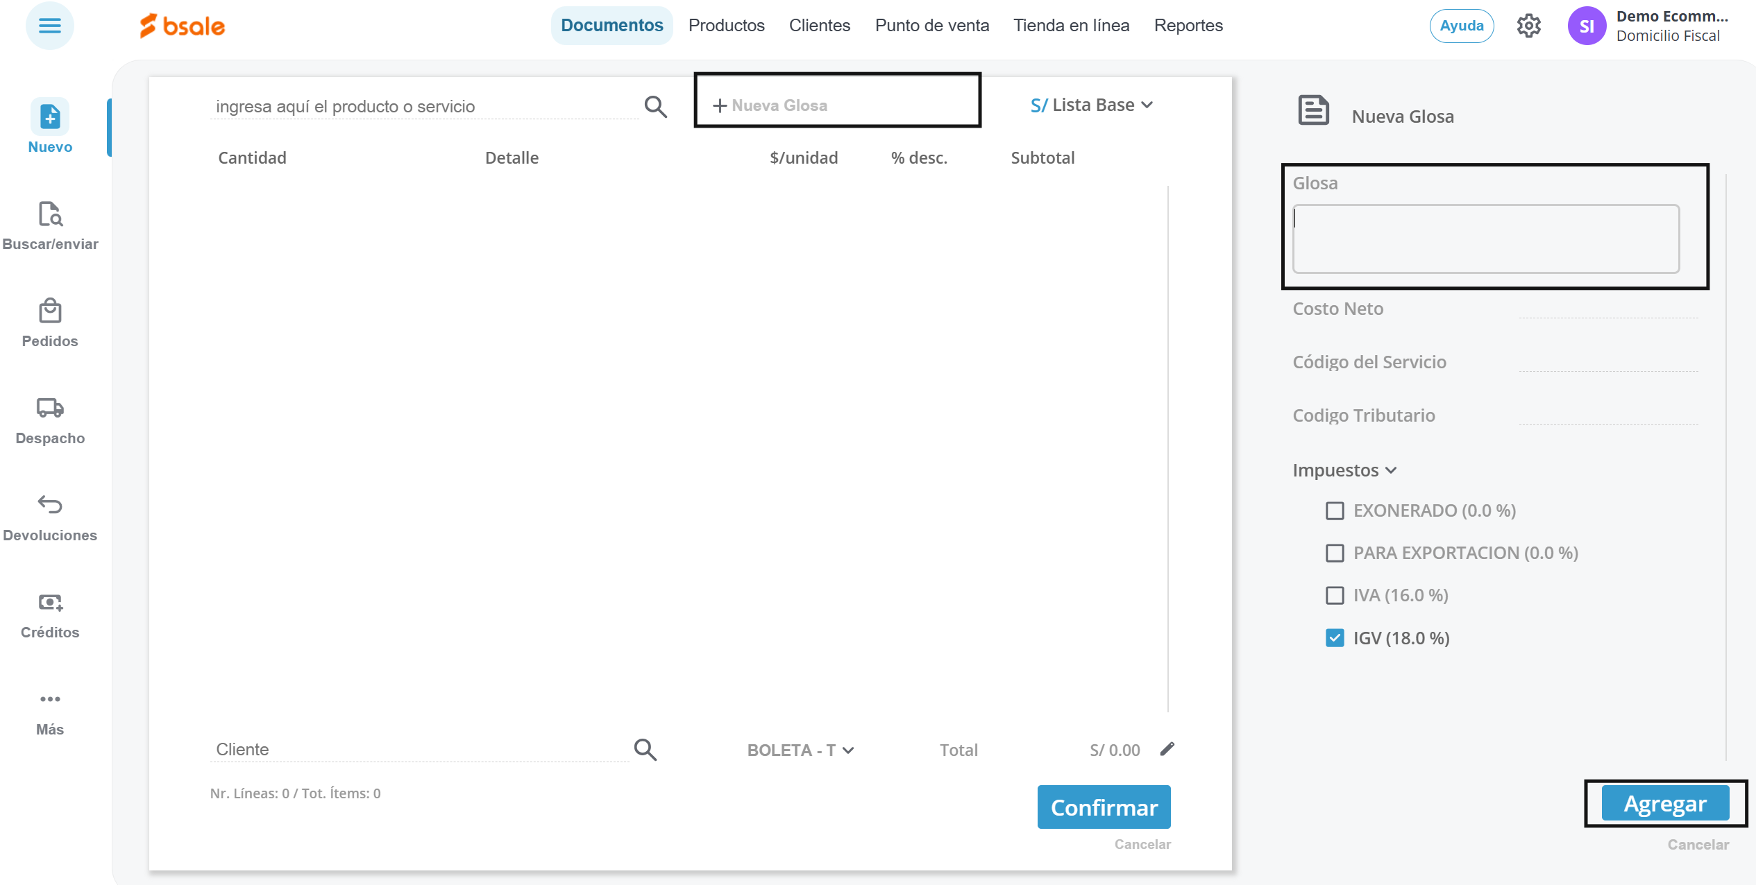
Task: Open the Reportes menu
Action: pyautogui.click(x=1188, y=26)
